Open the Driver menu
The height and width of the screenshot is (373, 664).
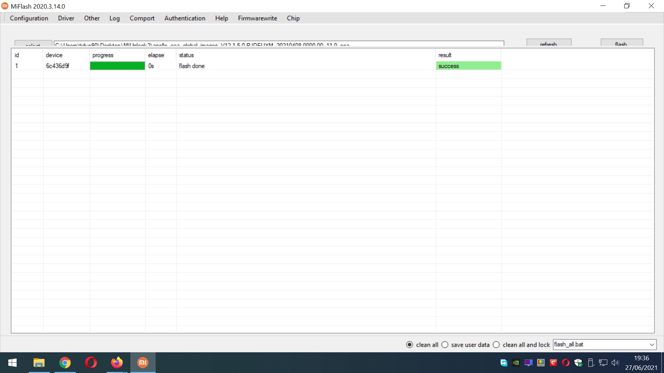[66, 18]
